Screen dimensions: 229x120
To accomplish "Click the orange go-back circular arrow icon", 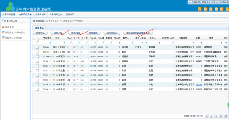I will pos(205,9).
